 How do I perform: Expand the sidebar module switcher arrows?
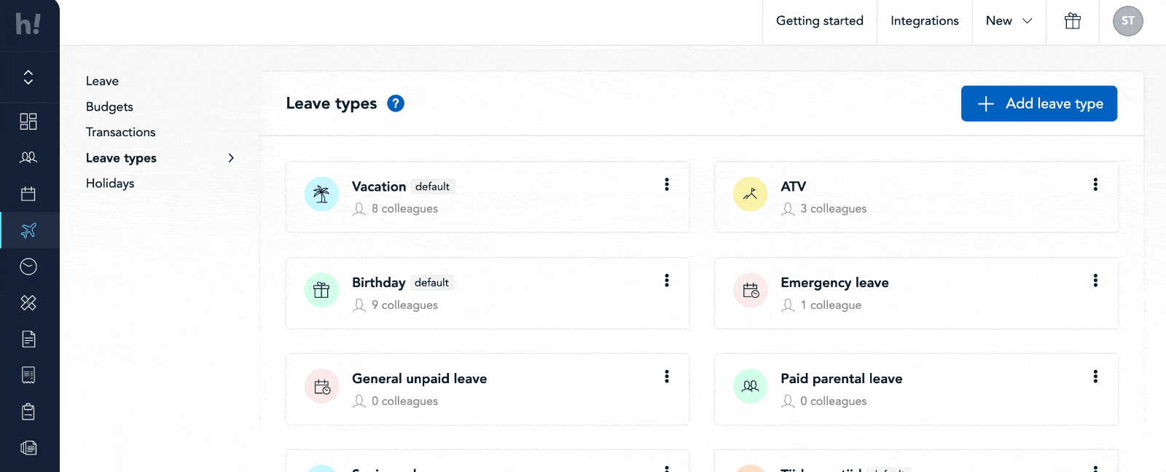click(28, 77)
